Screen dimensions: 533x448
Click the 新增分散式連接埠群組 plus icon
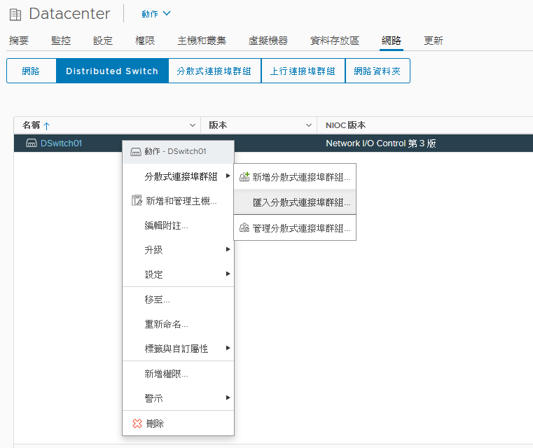244,176
